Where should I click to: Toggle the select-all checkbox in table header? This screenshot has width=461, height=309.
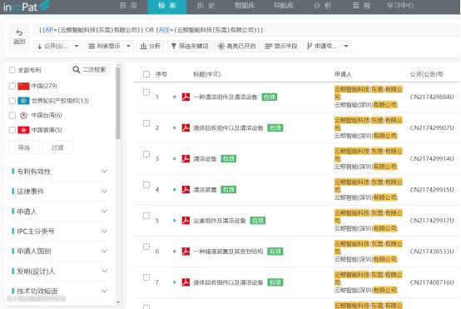point(146,74)
